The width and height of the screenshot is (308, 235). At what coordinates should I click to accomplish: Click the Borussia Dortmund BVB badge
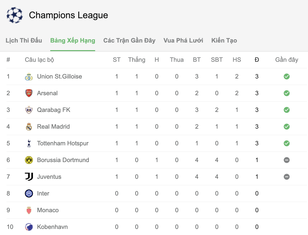(29, 160)
